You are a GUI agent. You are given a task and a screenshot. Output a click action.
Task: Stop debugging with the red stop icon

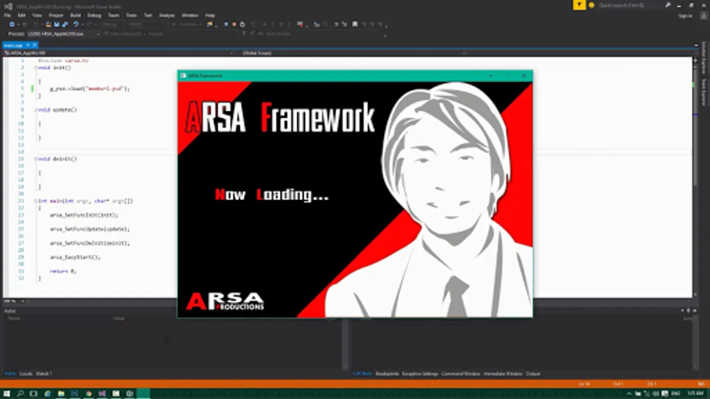pyautogui.click(x=234, y=24)
